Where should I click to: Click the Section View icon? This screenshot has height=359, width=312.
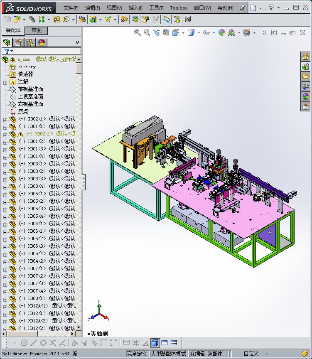(x=166, y=32)
